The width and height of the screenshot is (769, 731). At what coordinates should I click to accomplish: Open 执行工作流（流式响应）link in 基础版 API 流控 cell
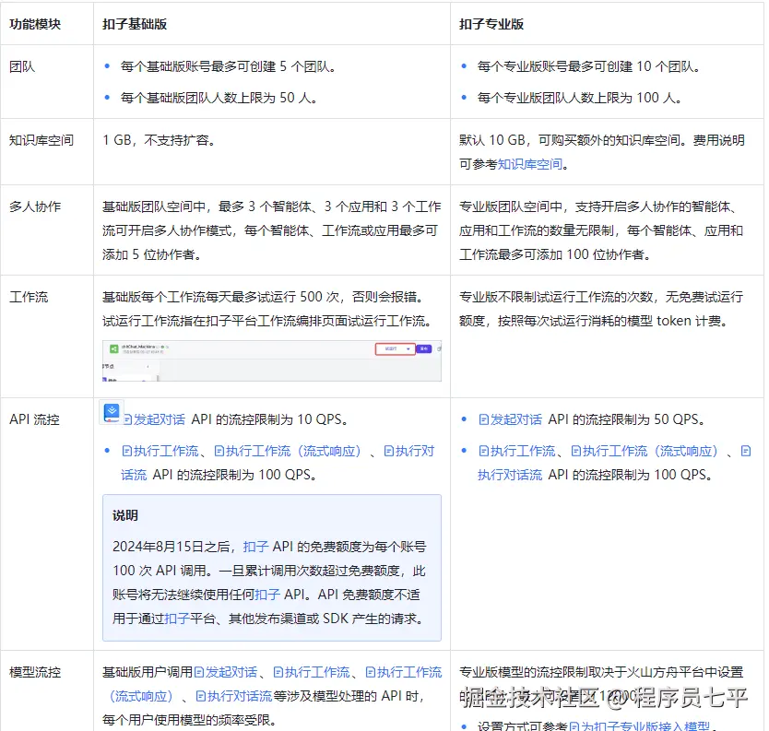[288, 451]
